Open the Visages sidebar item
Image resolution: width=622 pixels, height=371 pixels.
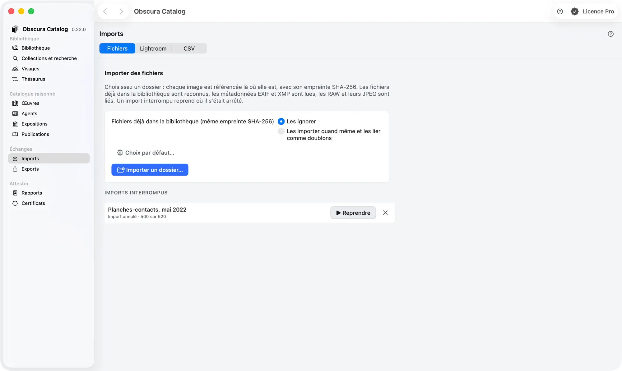click(49, 69)
